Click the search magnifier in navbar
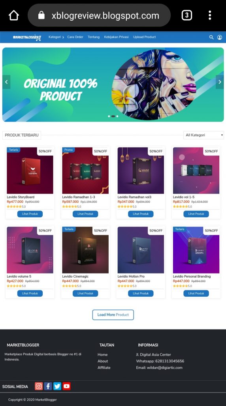 (x=211, y=37)
